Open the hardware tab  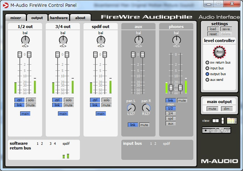(59, 18)
